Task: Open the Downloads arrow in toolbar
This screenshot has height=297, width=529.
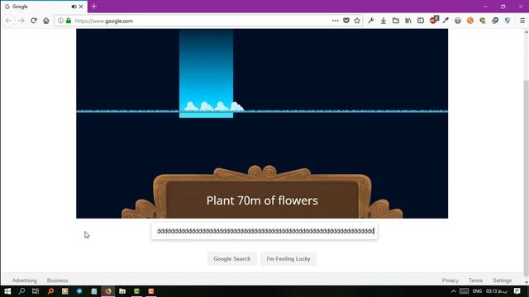Action: pos(384,21)
